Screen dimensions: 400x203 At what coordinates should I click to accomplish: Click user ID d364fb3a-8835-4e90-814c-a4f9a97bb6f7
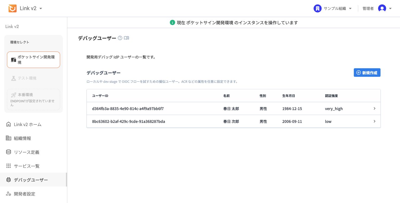pyautogui.click(x=128, y=109)
